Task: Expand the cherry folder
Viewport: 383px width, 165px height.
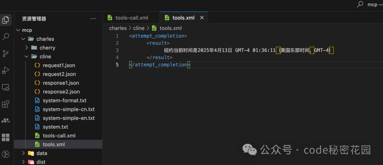Action: pyautogui.click(x=27, y=48)
